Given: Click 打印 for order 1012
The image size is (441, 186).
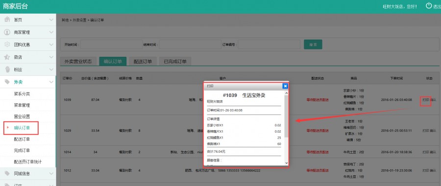Looking at the screenshot, I should coord(425,170).
